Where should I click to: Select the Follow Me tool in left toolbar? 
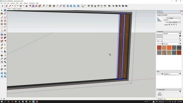tap(5, 38)
